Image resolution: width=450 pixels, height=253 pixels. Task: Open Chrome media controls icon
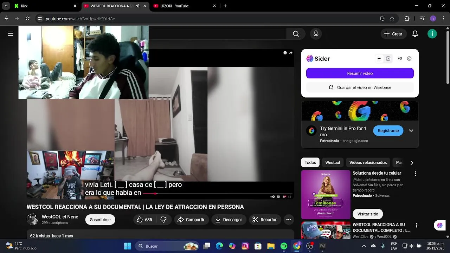pyautogui.click(x=423, y=19)
